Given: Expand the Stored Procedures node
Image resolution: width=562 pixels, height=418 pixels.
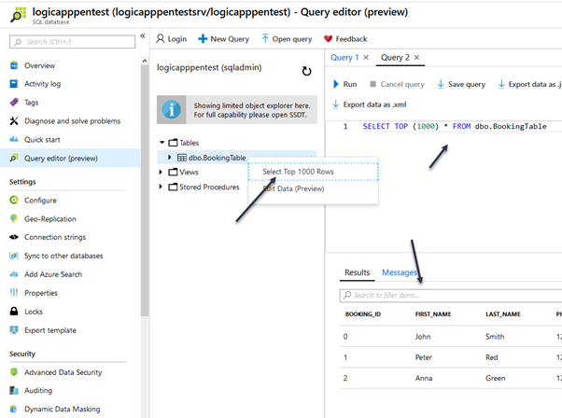Looking at the screenshot, I should (162, 187).
